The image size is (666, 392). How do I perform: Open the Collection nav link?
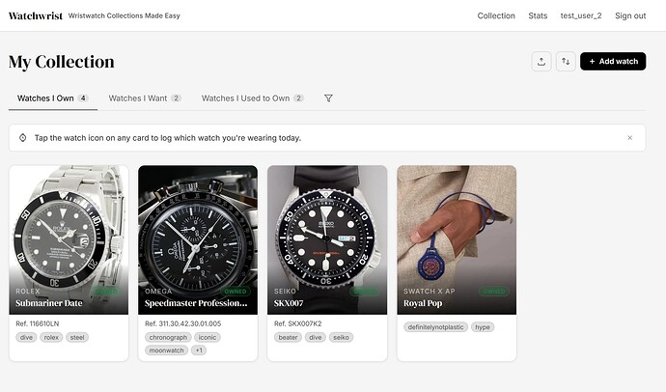(496, 15)
